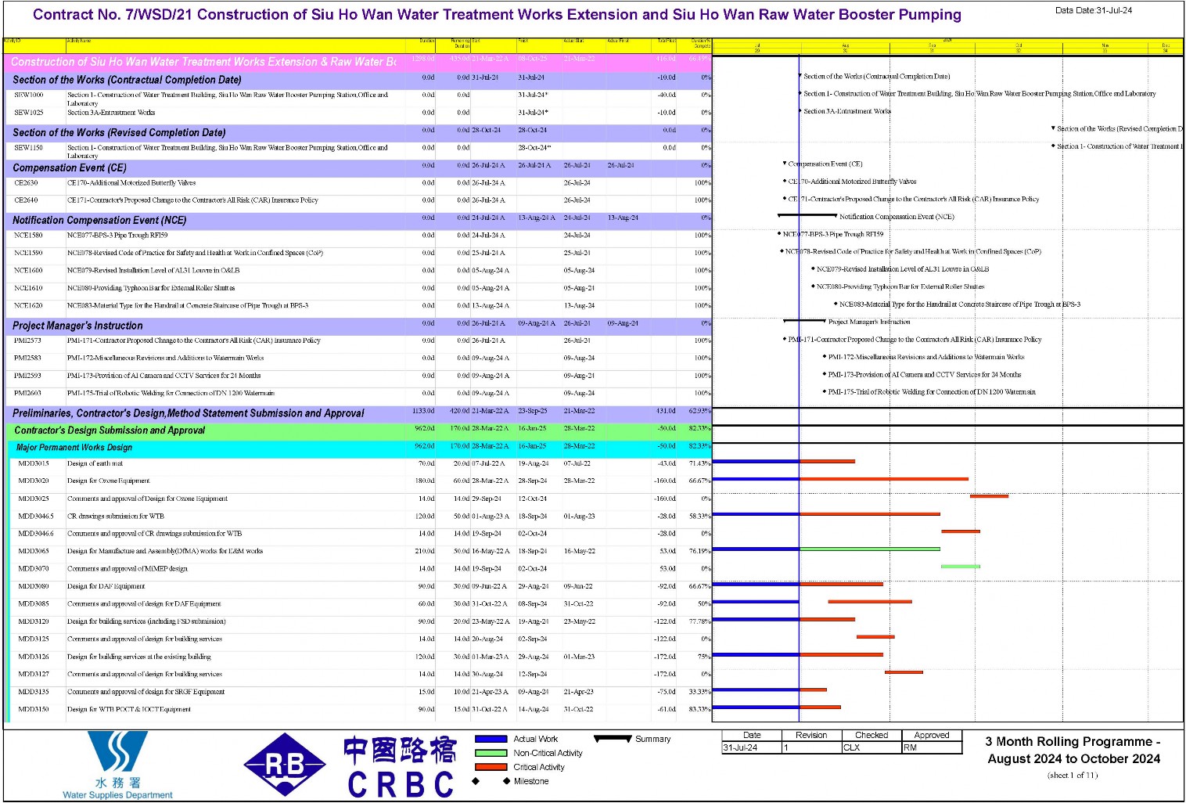Click Design for Manufacture and Assembly(DfMA) activity name

[x=165, y=551]
